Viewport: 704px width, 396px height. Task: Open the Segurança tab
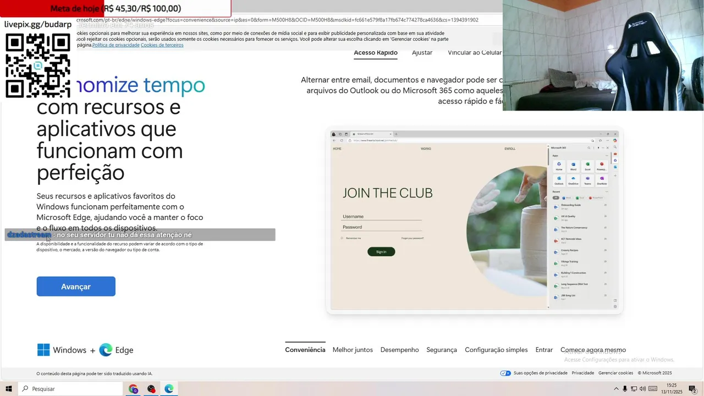pos(442,350)
